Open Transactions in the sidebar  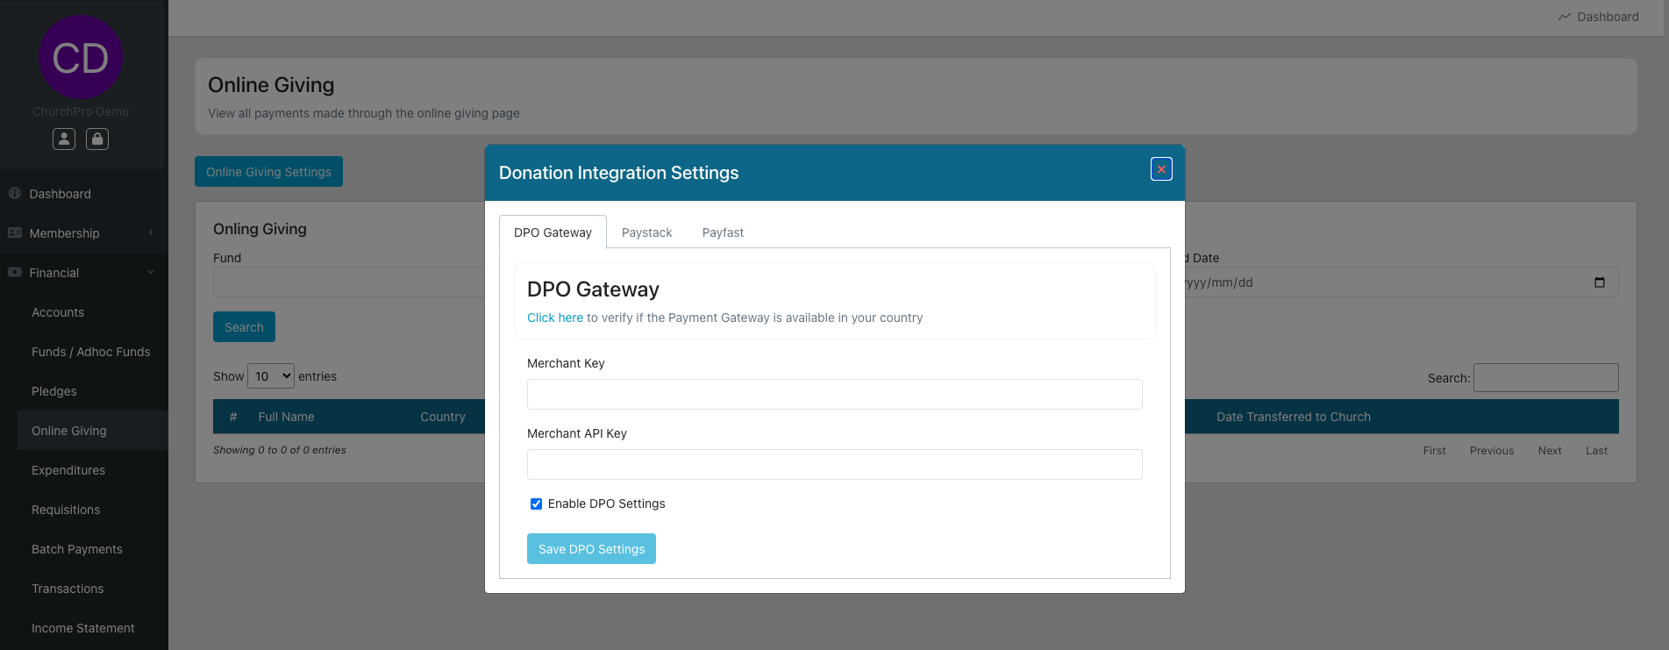click(x=68, y=589)
